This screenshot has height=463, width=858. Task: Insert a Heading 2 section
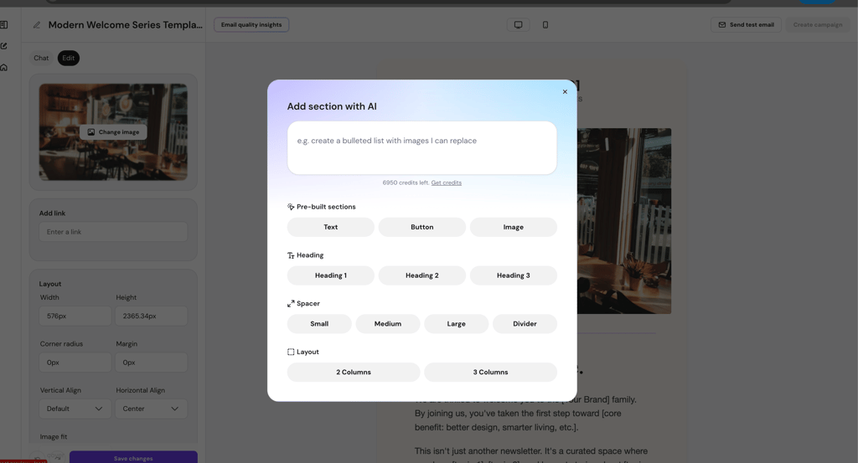(422, 275)
